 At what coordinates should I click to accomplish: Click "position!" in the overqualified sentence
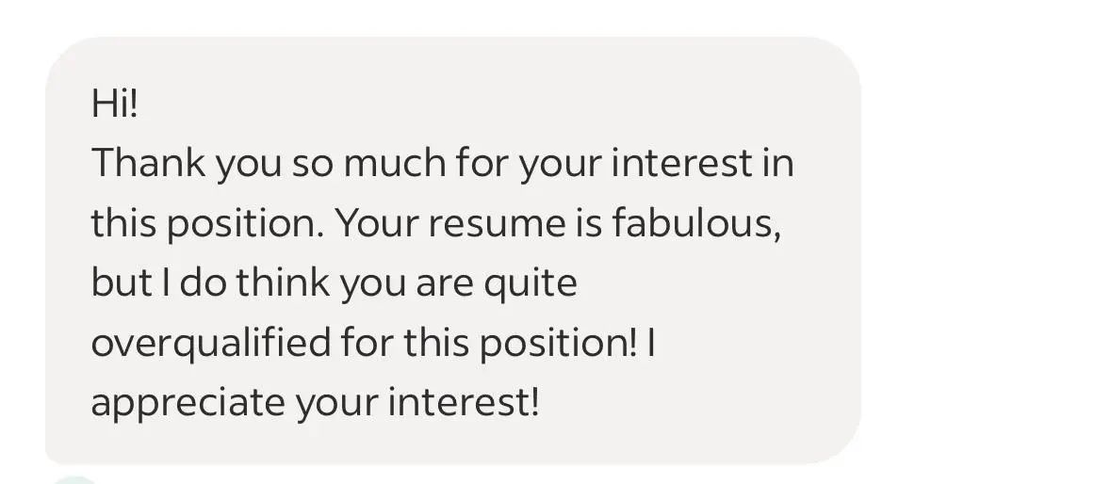pyautogui.click(x=558, y=344)
